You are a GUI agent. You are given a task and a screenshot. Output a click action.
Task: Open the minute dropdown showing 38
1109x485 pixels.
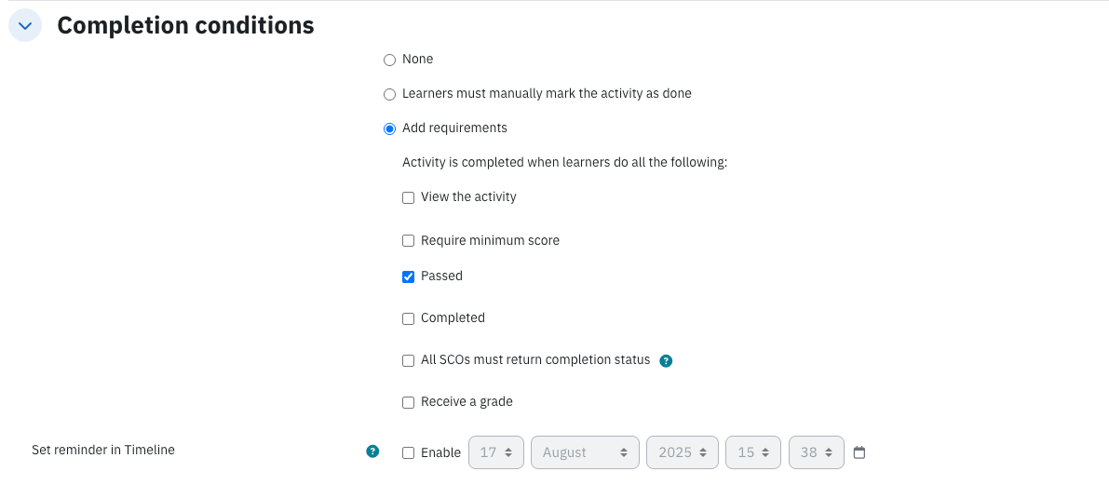click(x=817, y=452)
